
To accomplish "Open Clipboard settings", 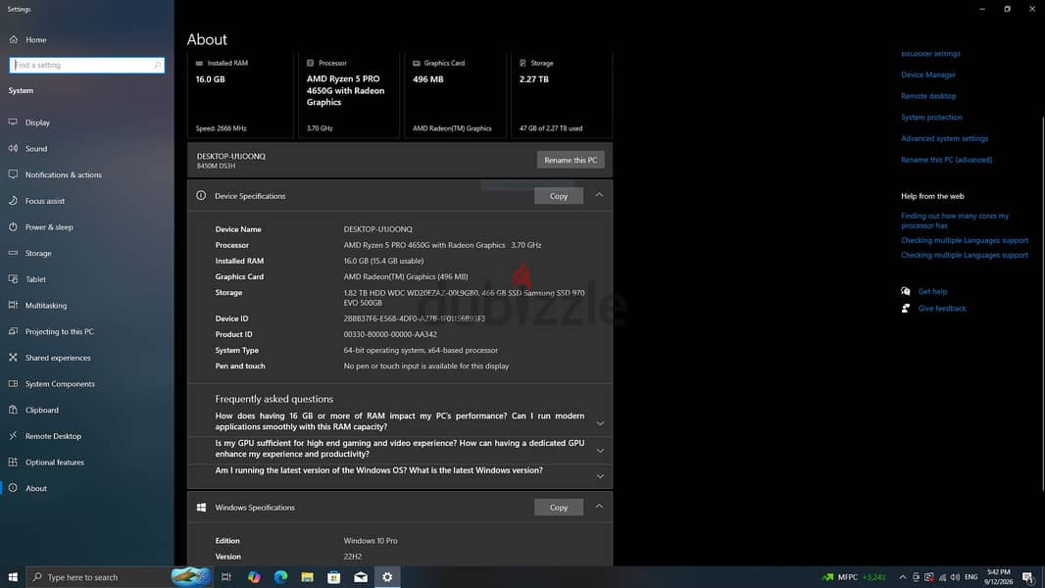I will tap(41, 411).
